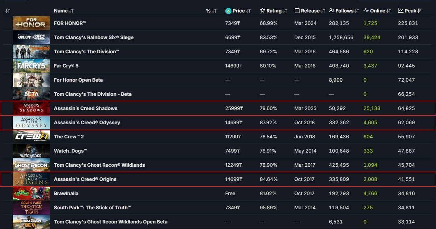
Task: Open the Brawlhalla thumbnail
Action: 31,193
